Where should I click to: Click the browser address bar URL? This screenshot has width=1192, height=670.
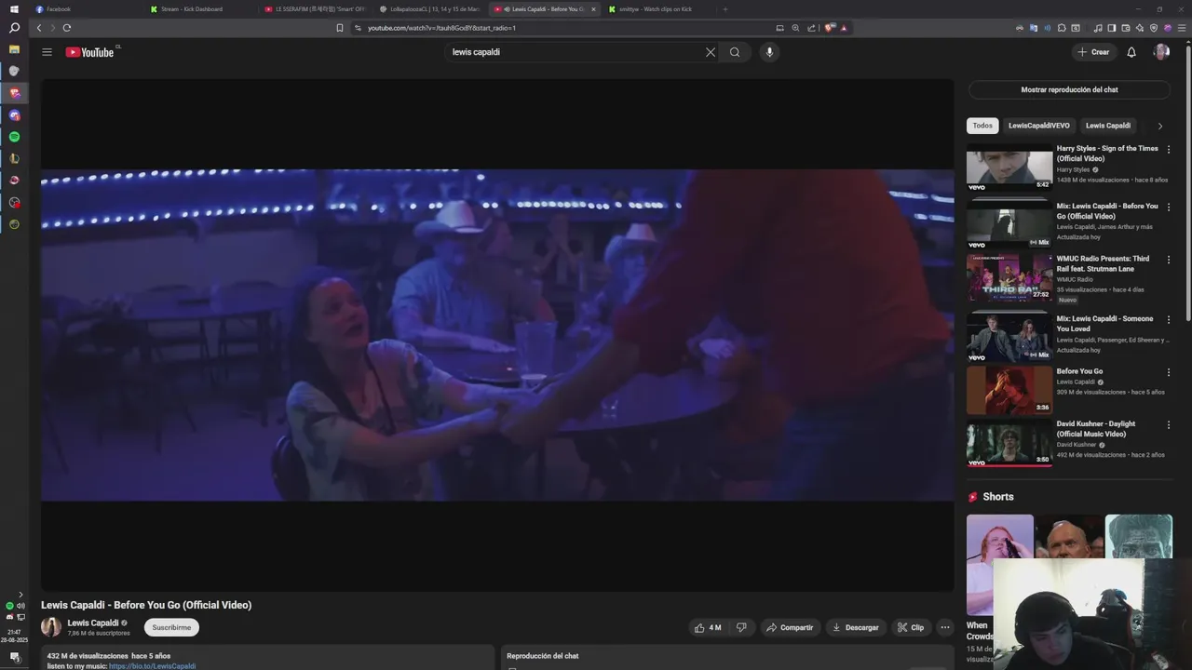point(441,28)
